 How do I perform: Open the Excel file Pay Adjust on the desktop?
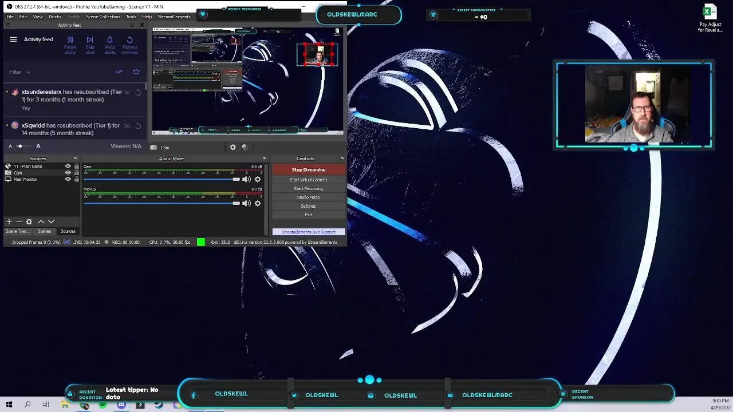click(x=710, y=18)
